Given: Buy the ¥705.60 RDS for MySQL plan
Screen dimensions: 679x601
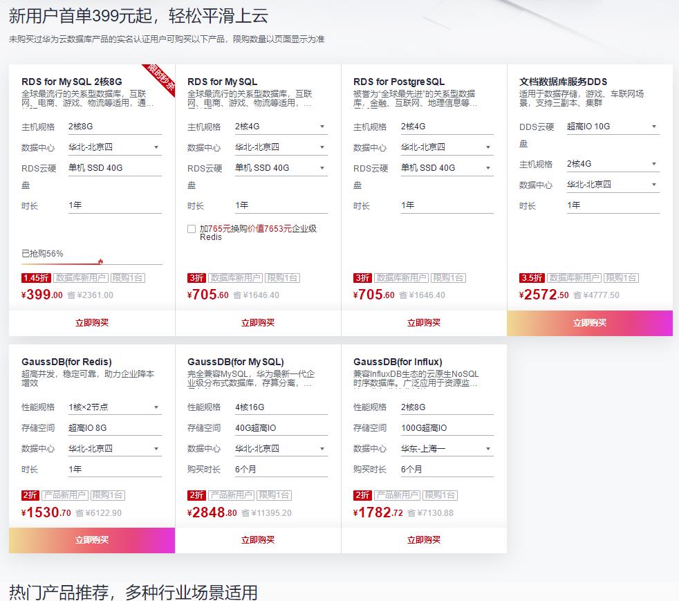Looking at the screenshot, I should tap(258, 322).
